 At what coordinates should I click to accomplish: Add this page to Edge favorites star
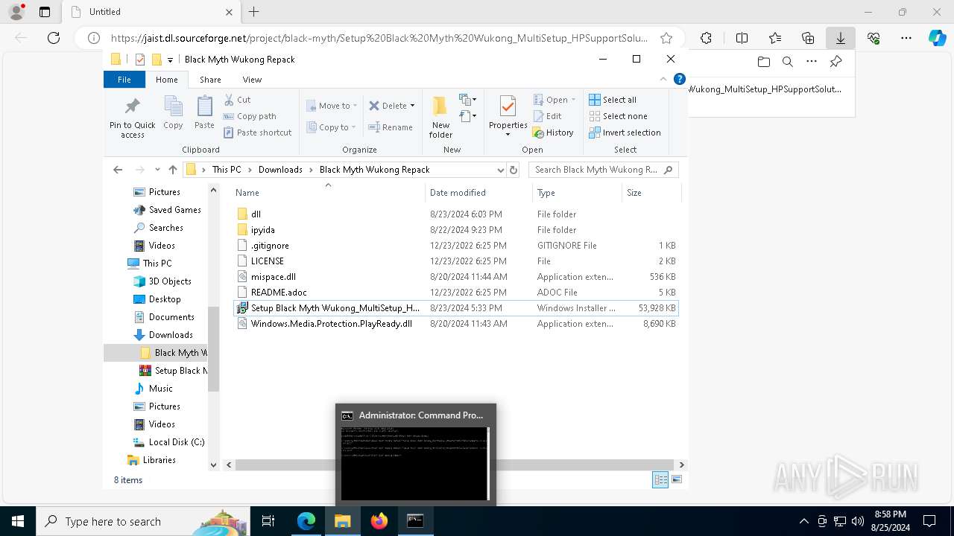click(x=666, y=38)
